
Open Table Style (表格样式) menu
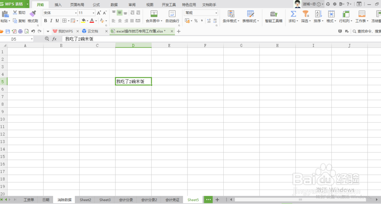pos(251,16)
